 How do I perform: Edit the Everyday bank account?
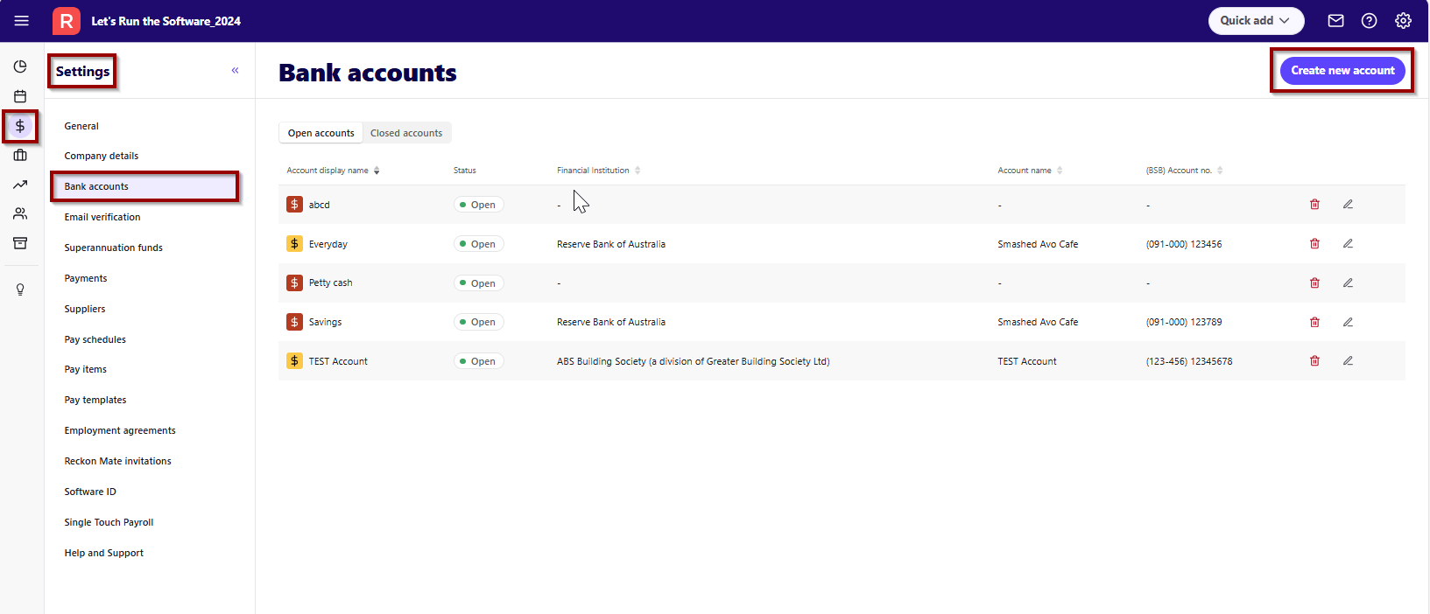click(x=1348, y=244)
